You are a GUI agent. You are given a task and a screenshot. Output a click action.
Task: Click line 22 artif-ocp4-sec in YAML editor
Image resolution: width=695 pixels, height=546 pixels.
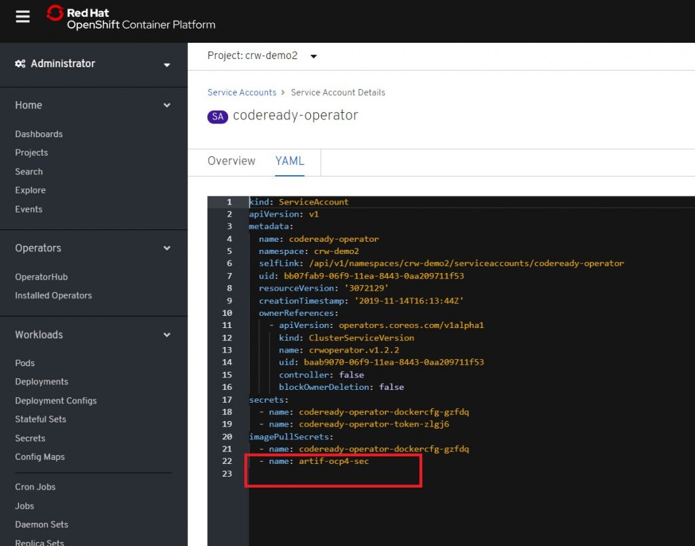(x=333, y=461)
